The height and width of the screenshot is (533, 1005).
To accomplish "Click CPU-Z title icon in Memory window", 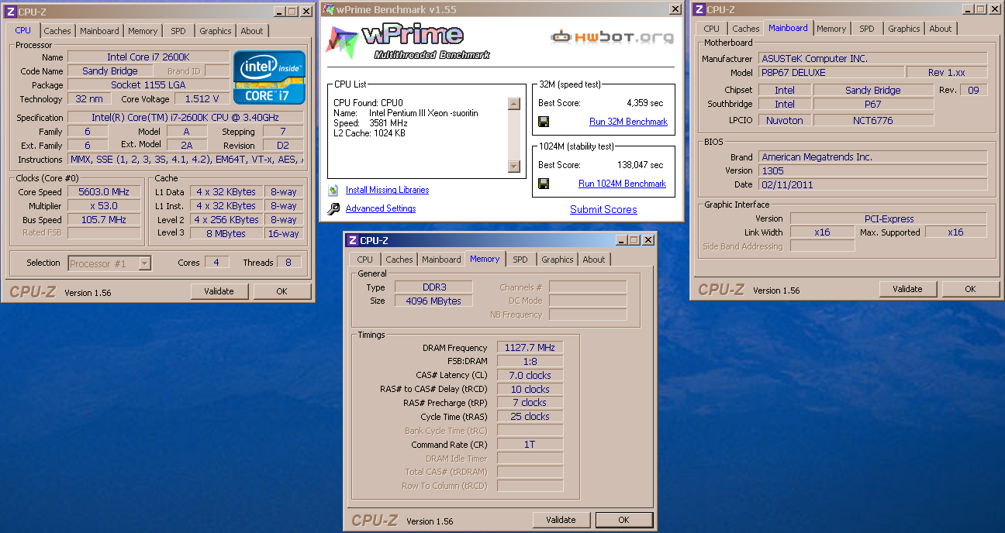I will pos(353,240).
